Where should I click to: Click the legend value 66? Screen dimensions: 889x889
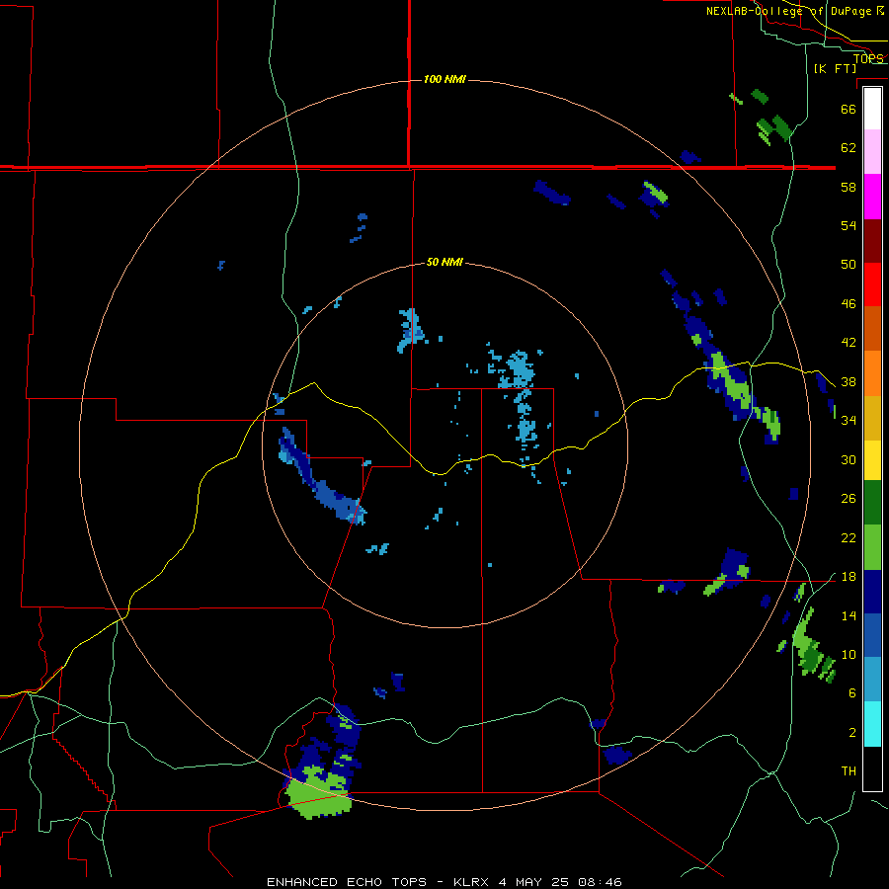click(849, 109)
